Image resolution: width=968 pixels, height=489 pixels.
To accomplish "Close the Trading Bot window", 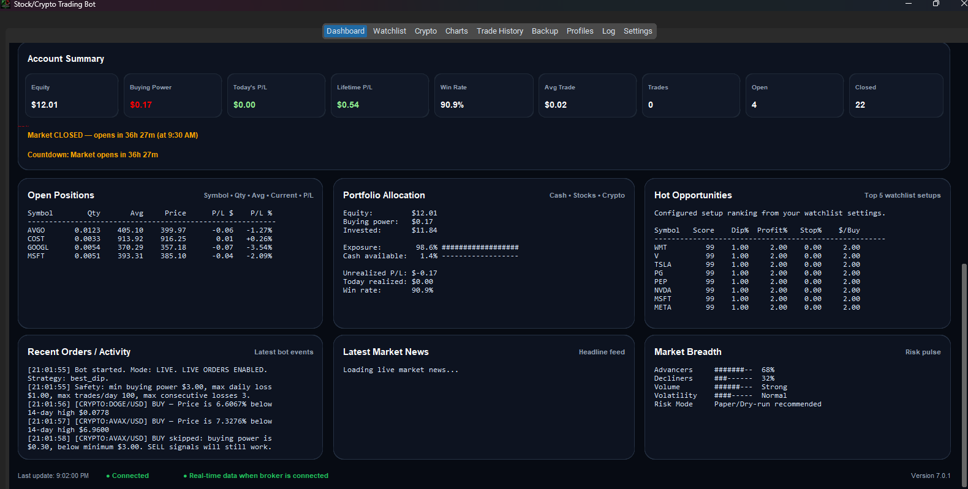I will (963, 4).
